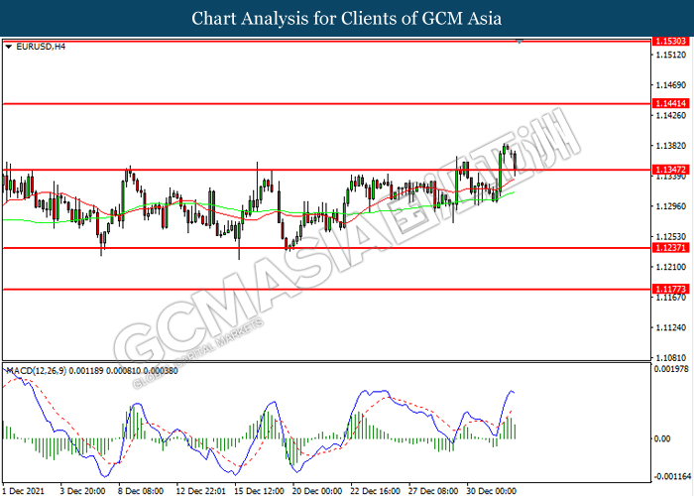The width and height of the screenshot is (694, 496).
Task: Click the 15 Dec 12:00 time label
Action: pos(259,491)
